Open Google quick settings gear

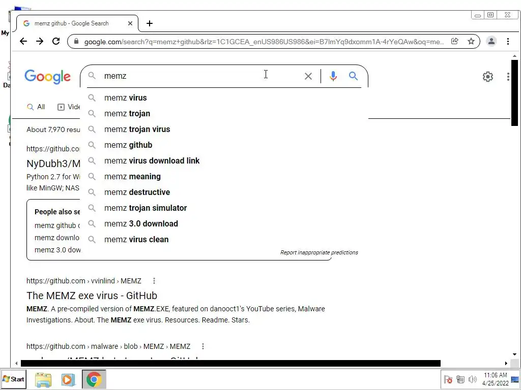click(x=487, y=77)
